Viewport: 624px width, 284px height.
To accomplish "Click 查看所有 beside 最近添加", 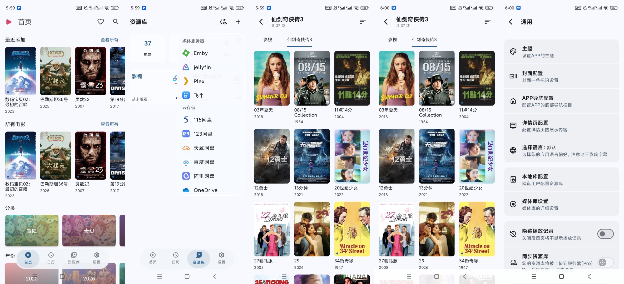I will [109, 40].
